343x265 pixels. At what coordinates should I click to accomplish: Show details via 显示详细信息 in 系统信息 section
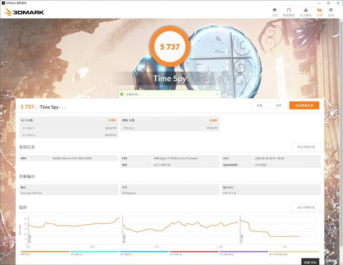(306, 147)
